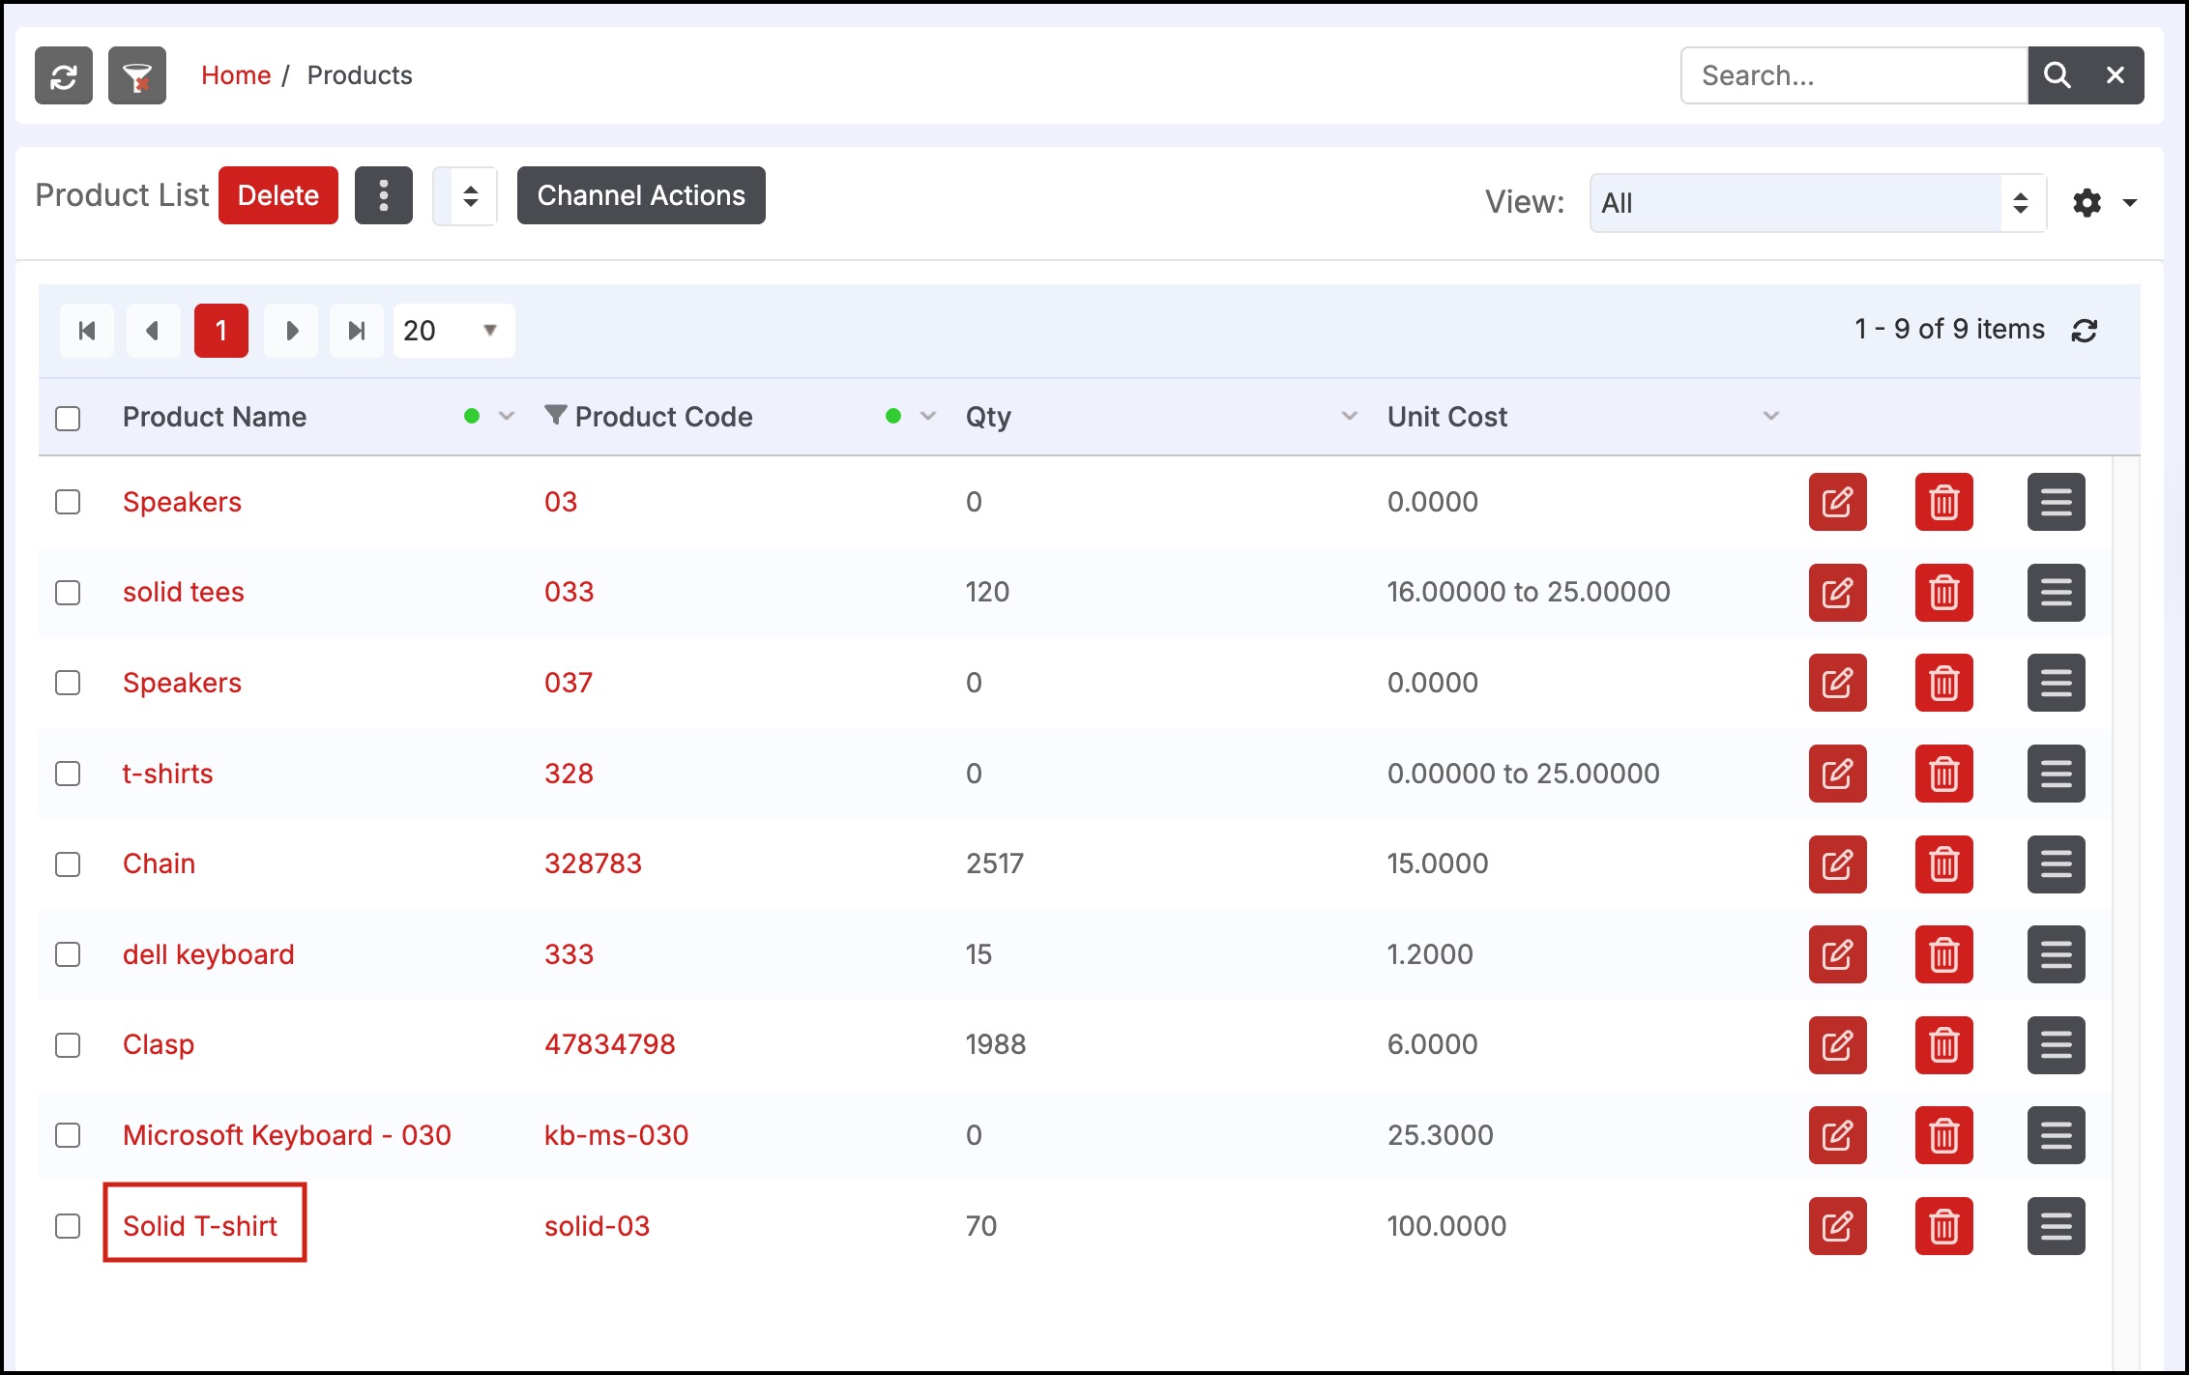This screenshot has height=1375, width=2189.
Task: Check the Clasp row checkbox
Action: click(x=68, y=1045)
